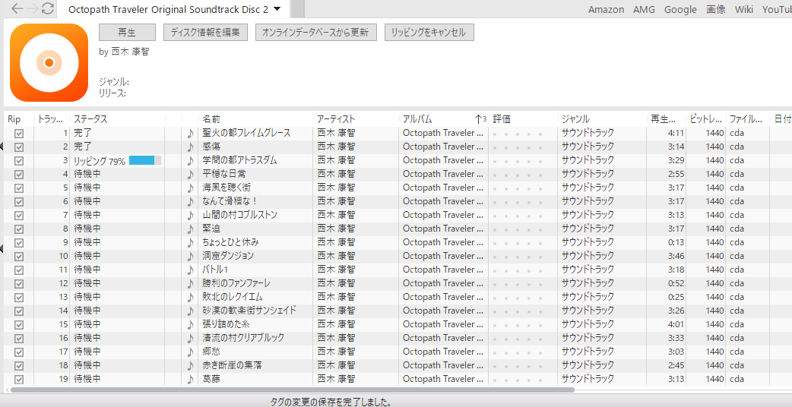Select track name 緊迫
The height and width of the screenshot is (407, 792).
click(x=211, y=229)
